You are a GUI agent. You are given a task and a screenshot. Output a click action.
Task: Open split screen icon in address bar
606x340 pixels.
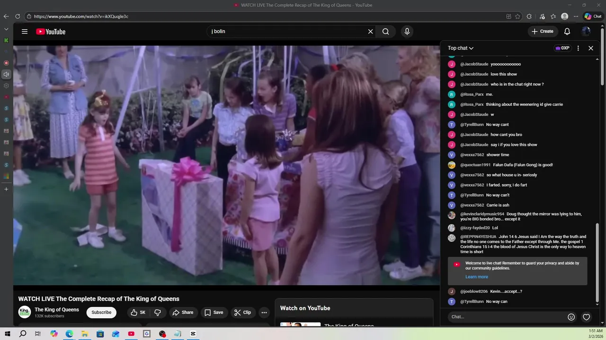coord(508,17)
